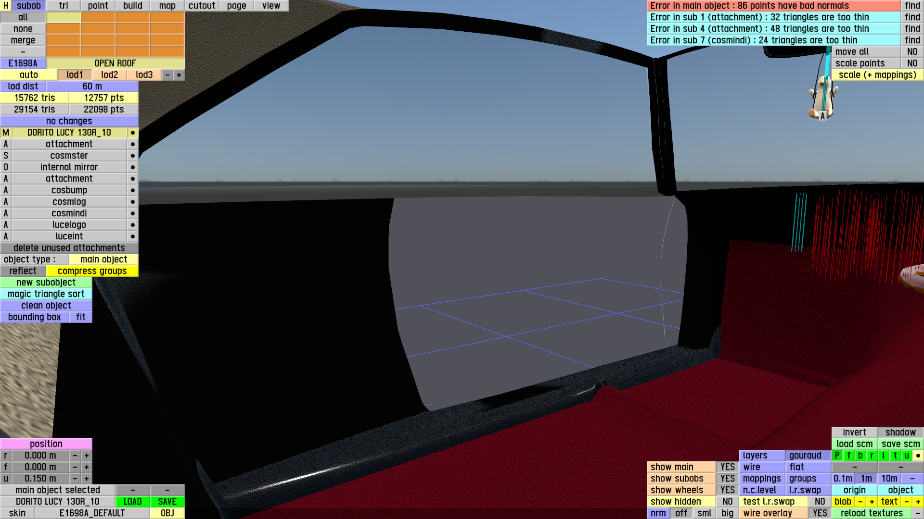Toggle show hidden NO button
This screenshot has height=519, width=924.
click(x=727, y=502)
